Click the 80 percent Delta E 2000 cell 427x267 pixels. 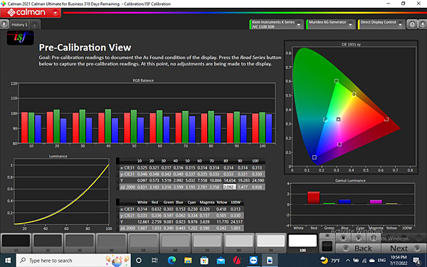229,187
